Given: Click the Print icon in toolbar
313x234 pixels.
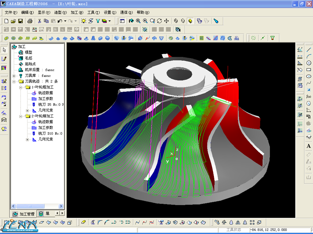Looking at the screenshot, I should click(30, 21).
